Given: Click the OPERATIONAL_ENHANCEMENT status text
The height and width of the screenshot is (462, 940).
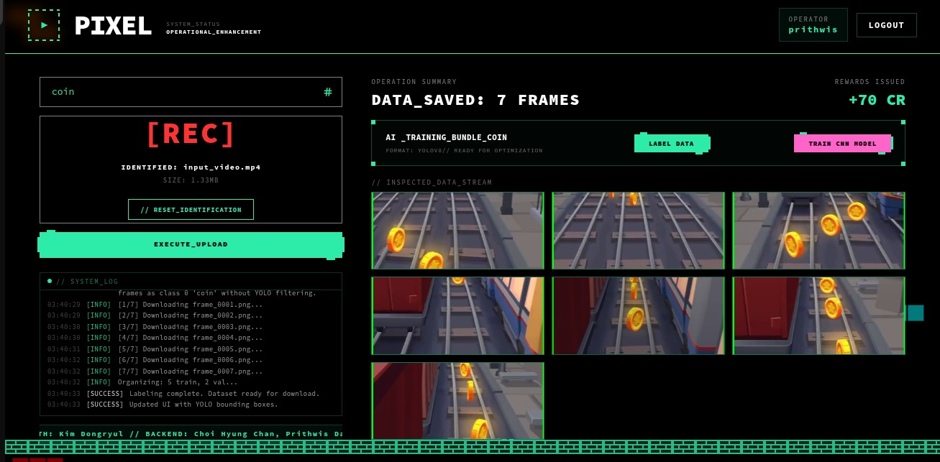Looking at the screenshot, I should pos(214,32).
